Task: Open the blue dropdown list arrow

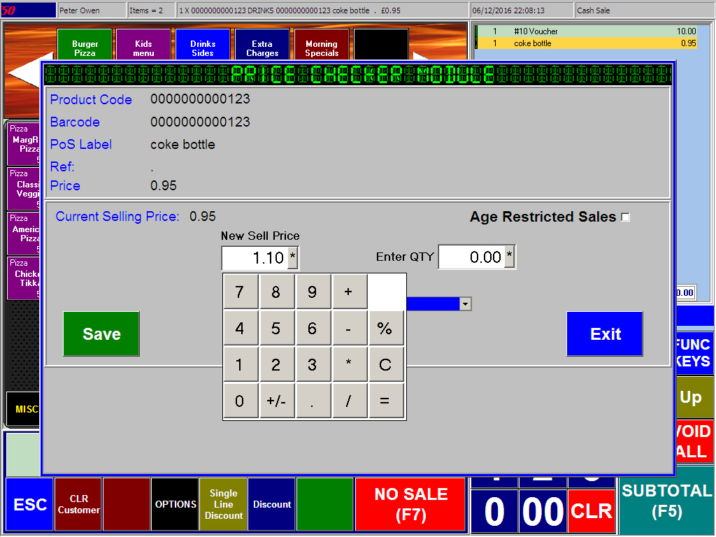Action: (x=466, y=303)
